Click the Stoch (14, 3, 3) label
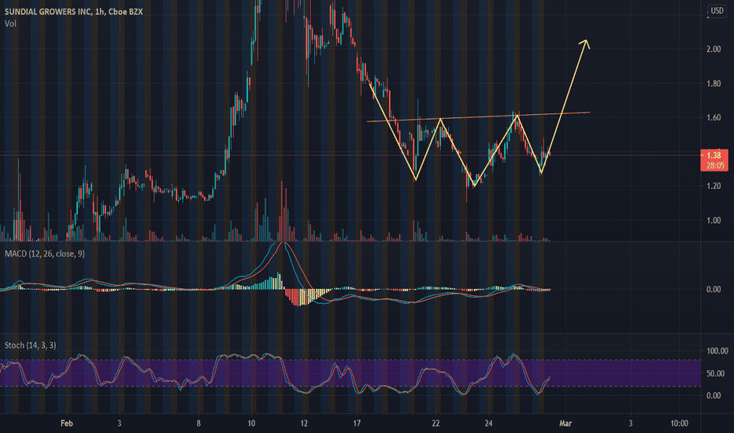Viewport: 734px width, 433px height. (30, 345)
